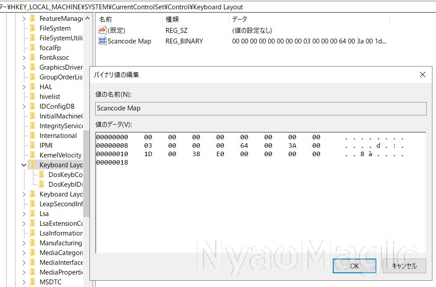Click the HAL folder icon

[32, 87]
